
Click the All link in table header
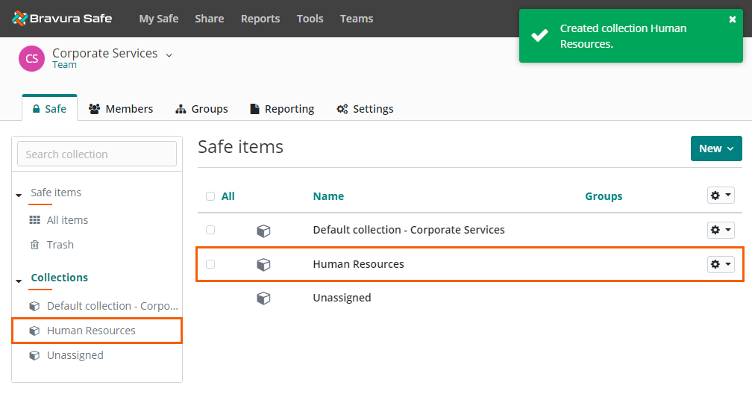click(x=228, y=196)
